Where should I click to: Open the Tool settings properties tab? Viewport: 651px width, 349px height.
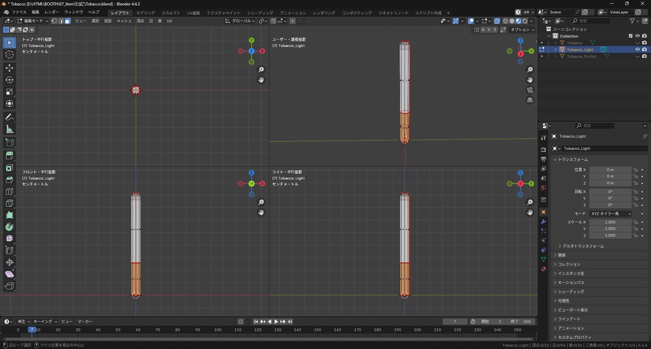tap(544, 137)
